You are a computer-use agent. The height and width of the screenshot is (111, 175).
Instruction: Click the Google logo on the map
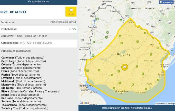[x=84, y=103]
